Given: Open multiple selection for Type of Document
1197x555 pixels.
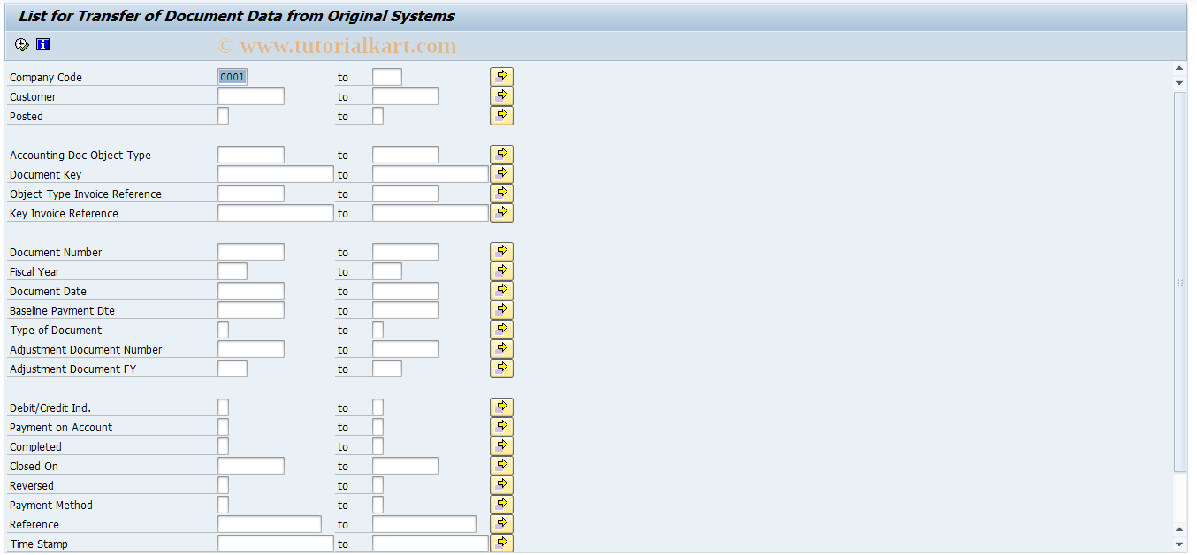Looking at the screenshot, I should pos(501,330).
